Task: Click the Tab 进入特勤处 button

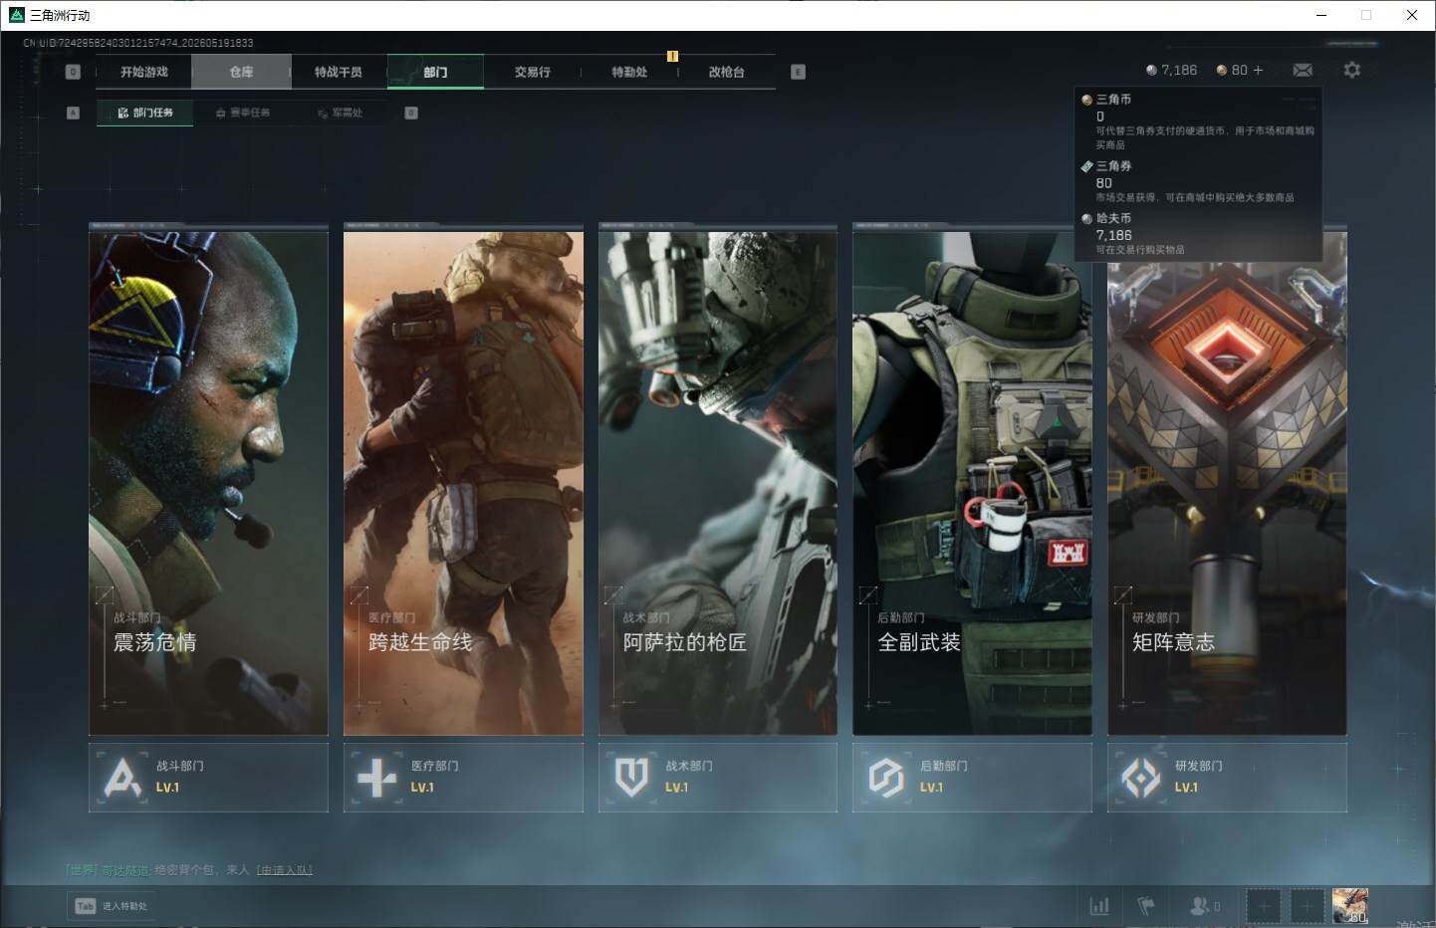Action: [112, 906]
